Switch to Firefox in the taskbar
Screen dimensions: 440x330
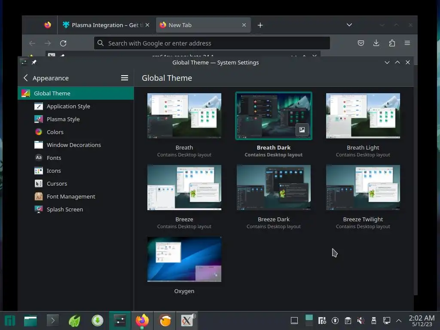click(x=142, y=321)
